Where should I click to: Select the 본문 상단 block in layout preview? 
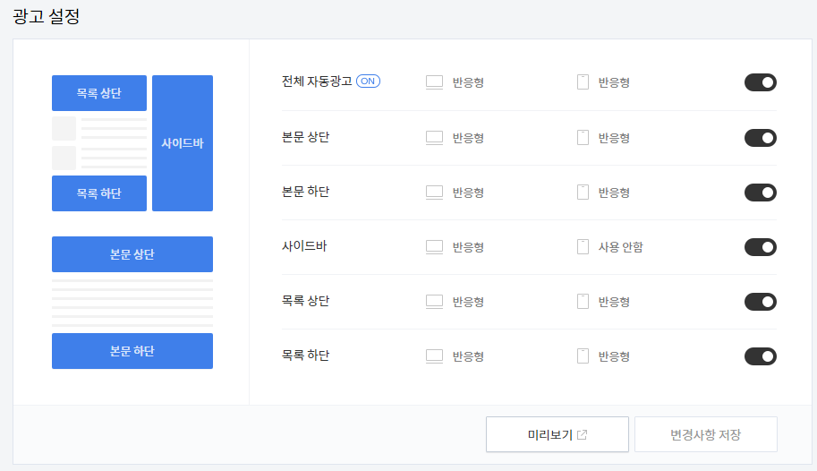click(132, 254)
